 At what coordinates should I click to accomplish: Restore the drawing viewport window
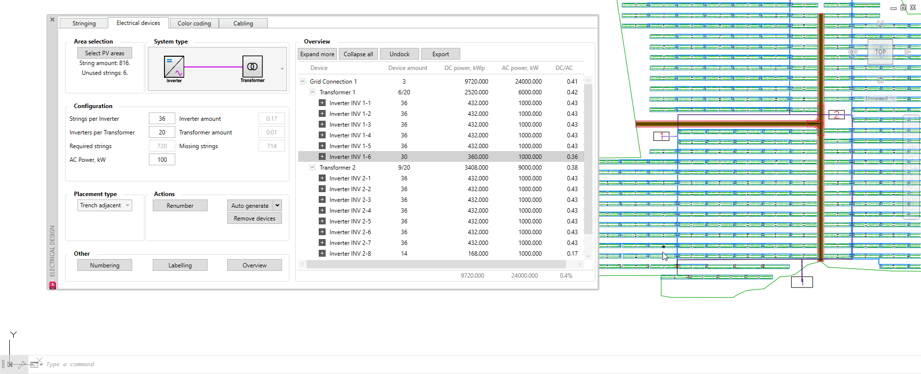[903, 7]
